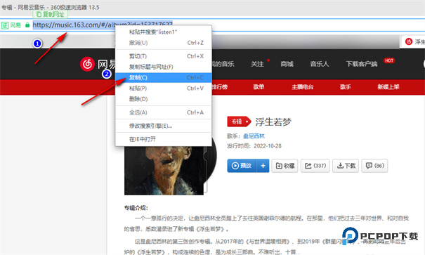The image size is (425, 255).
Task: Select 撤消(U) in context menu
Action: [x=164, y=43]
